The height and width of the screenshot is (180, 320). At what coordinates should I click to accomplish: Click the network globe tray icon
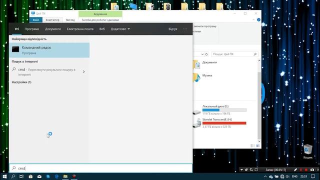pyautogui.click(x=282, y=176)
